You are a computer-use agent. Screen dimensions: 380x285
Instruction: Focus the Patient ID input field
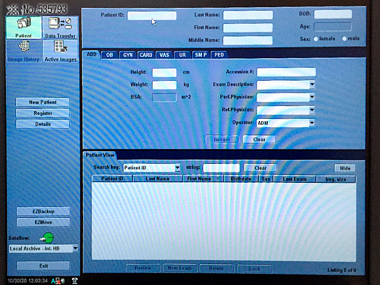[152, 15]
